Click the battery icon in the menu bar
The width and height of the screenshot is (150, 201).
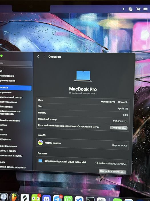(145, 9)
